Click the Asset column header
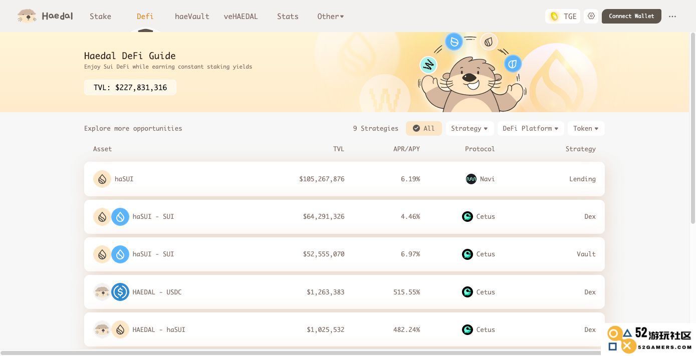 [102, 149]
